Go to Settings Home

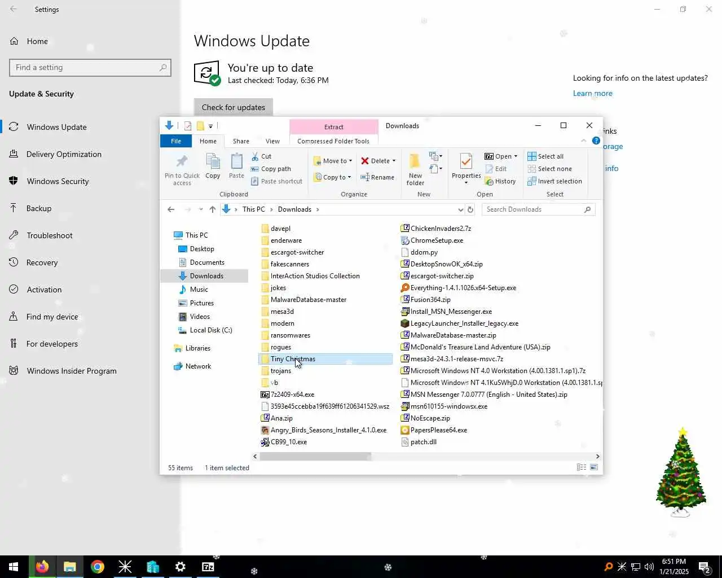pos(37,41)
